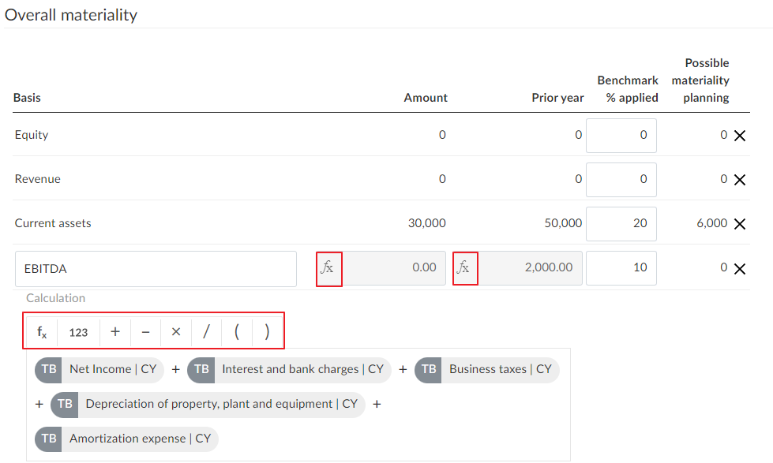Remove the Current assets basis row

740,224
